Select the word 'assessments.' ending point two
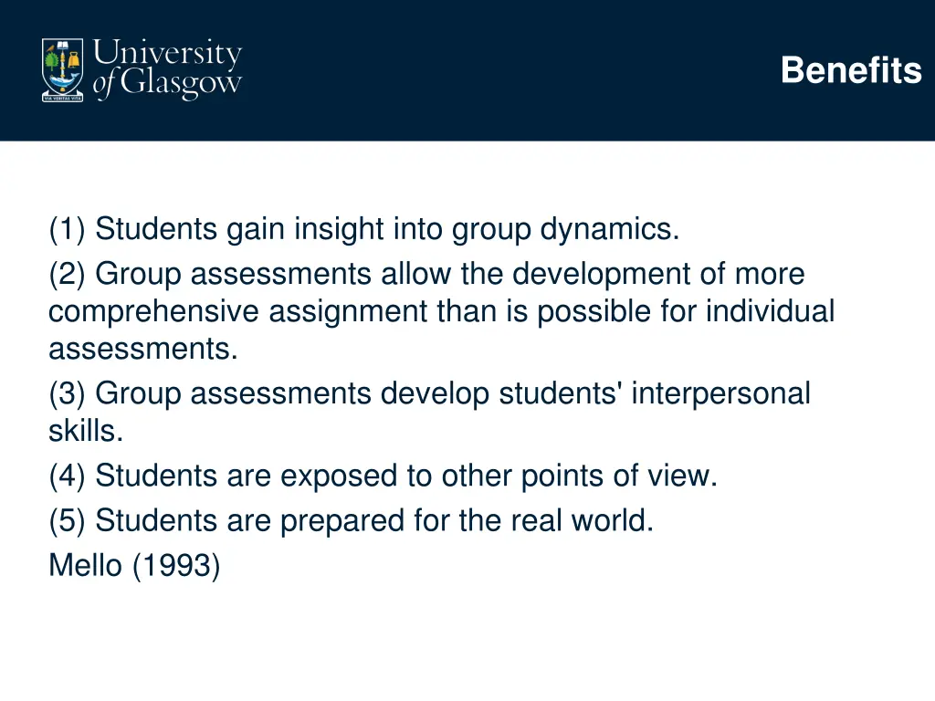This screenshot has width=935, height=701. point(143,349)
